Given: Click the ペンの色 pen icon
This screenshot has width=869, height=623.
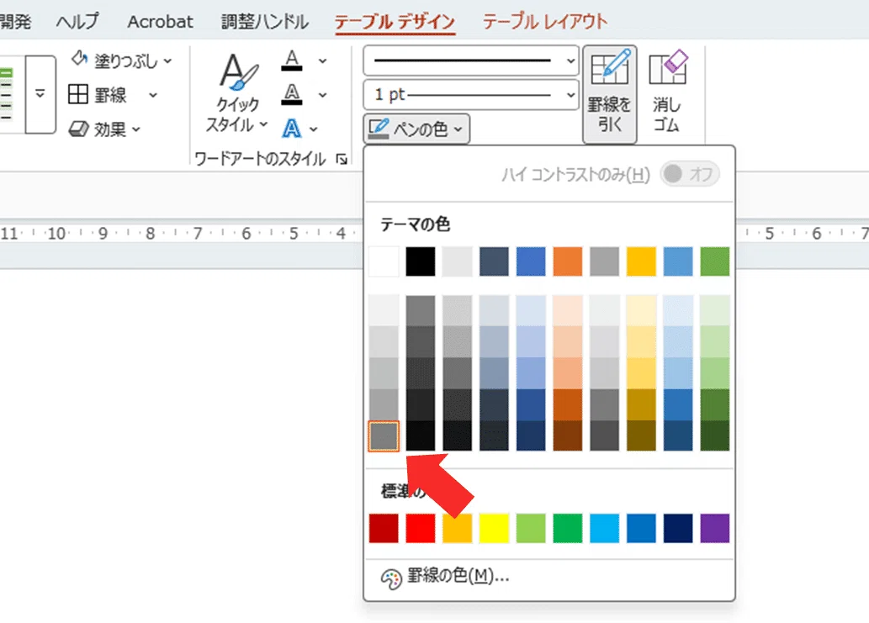Looking at the screenshot, I should pyautogui.click(x=379, y=129).
